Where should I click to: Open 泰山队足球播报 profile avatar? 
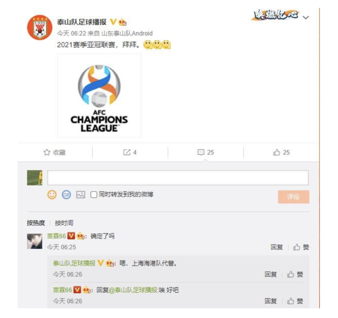pyautogui.click(x=40, y=27)
